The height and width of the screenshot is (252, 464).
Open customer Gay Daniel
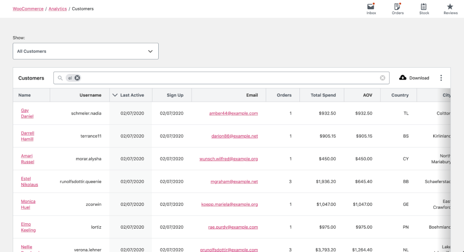pos(27,113)
